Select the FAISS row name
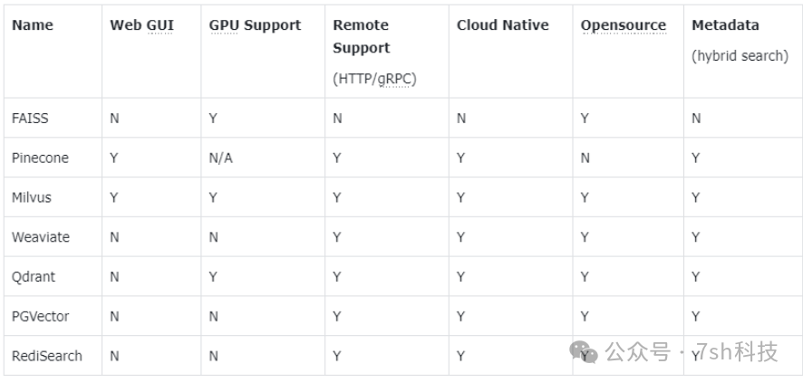 29,118
